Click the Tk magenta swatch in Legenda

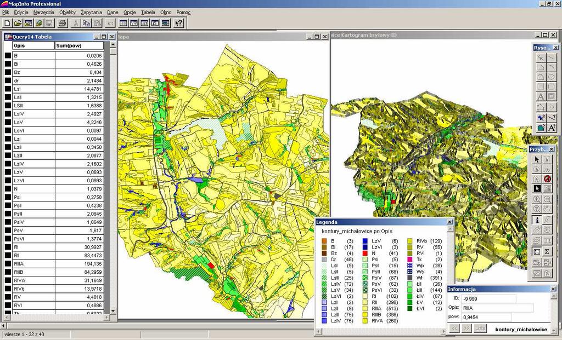pos(409,260)
